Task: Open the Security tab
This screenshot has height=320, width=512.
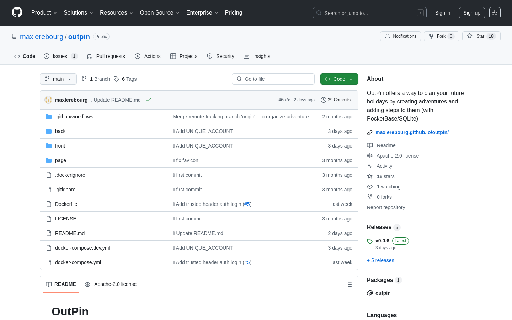Action: click(220, 56)
